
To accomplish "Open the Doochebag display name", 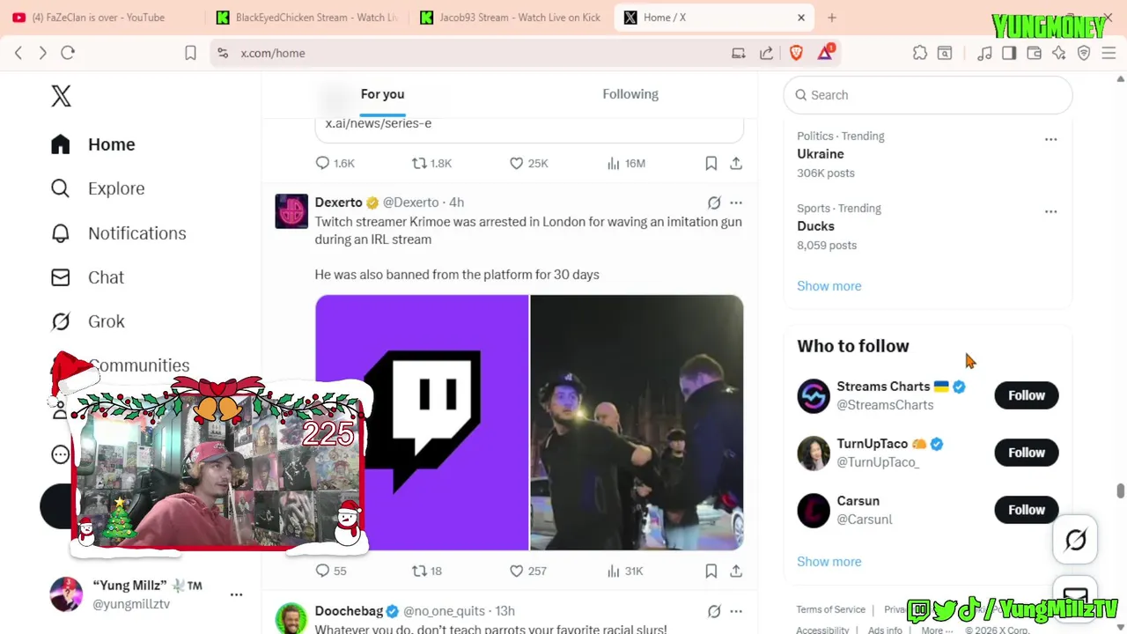I will coord(349,611).
